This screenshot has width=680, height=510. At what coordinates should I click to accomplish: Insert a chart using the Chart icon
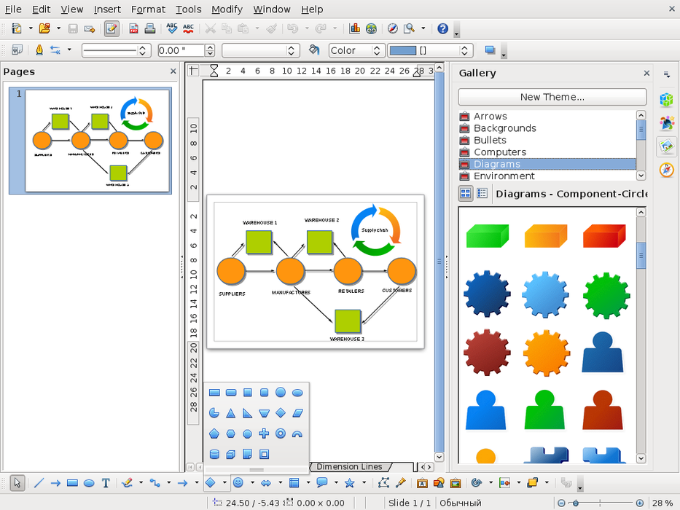pyautogui.click(x=355, y=29)
